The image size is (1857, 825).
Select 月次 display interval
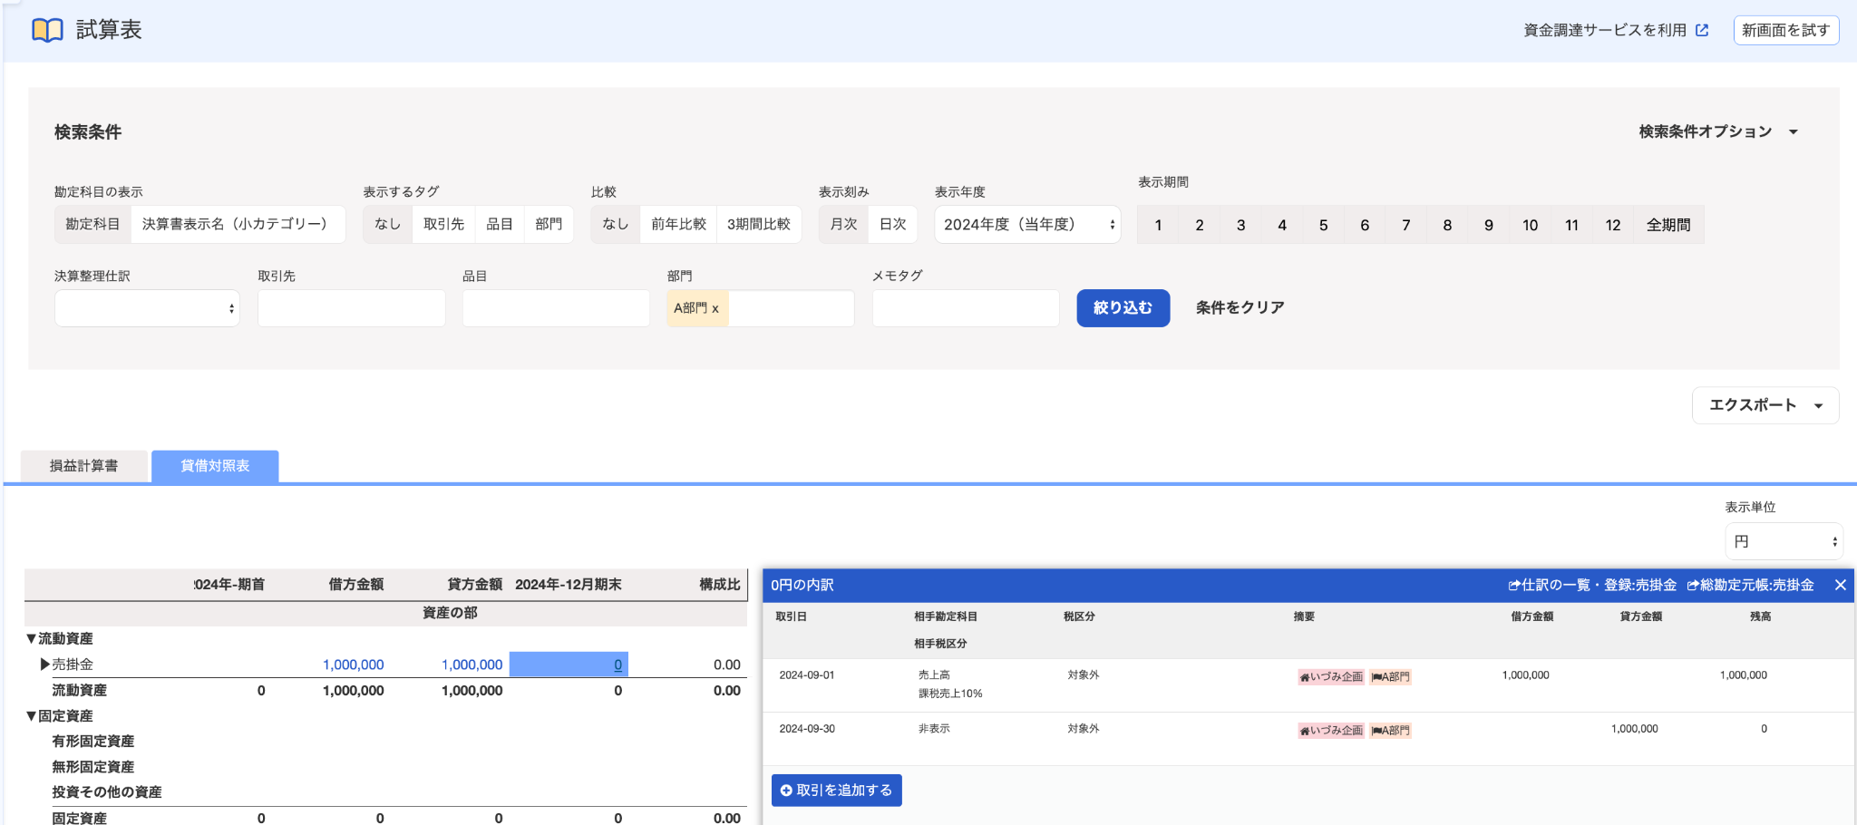tap(843, 224)
